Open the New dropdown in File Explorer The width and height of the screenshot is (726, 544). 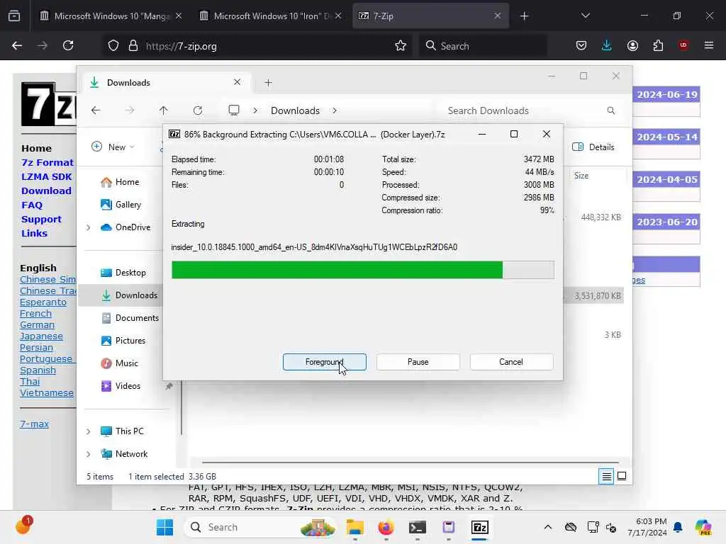pyautogui.click(x=113, y=147)
